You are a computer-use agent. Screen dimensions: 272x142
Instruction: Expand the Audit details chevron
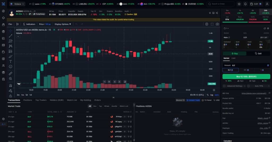point(130,11)
